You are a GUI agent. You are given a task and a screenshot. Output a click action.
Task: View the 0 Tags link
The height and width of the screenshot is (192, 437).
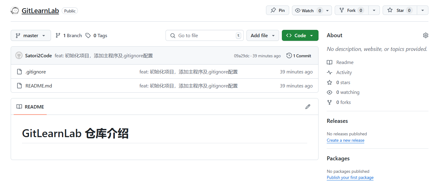pyautogui.click(x=97, y=36)
